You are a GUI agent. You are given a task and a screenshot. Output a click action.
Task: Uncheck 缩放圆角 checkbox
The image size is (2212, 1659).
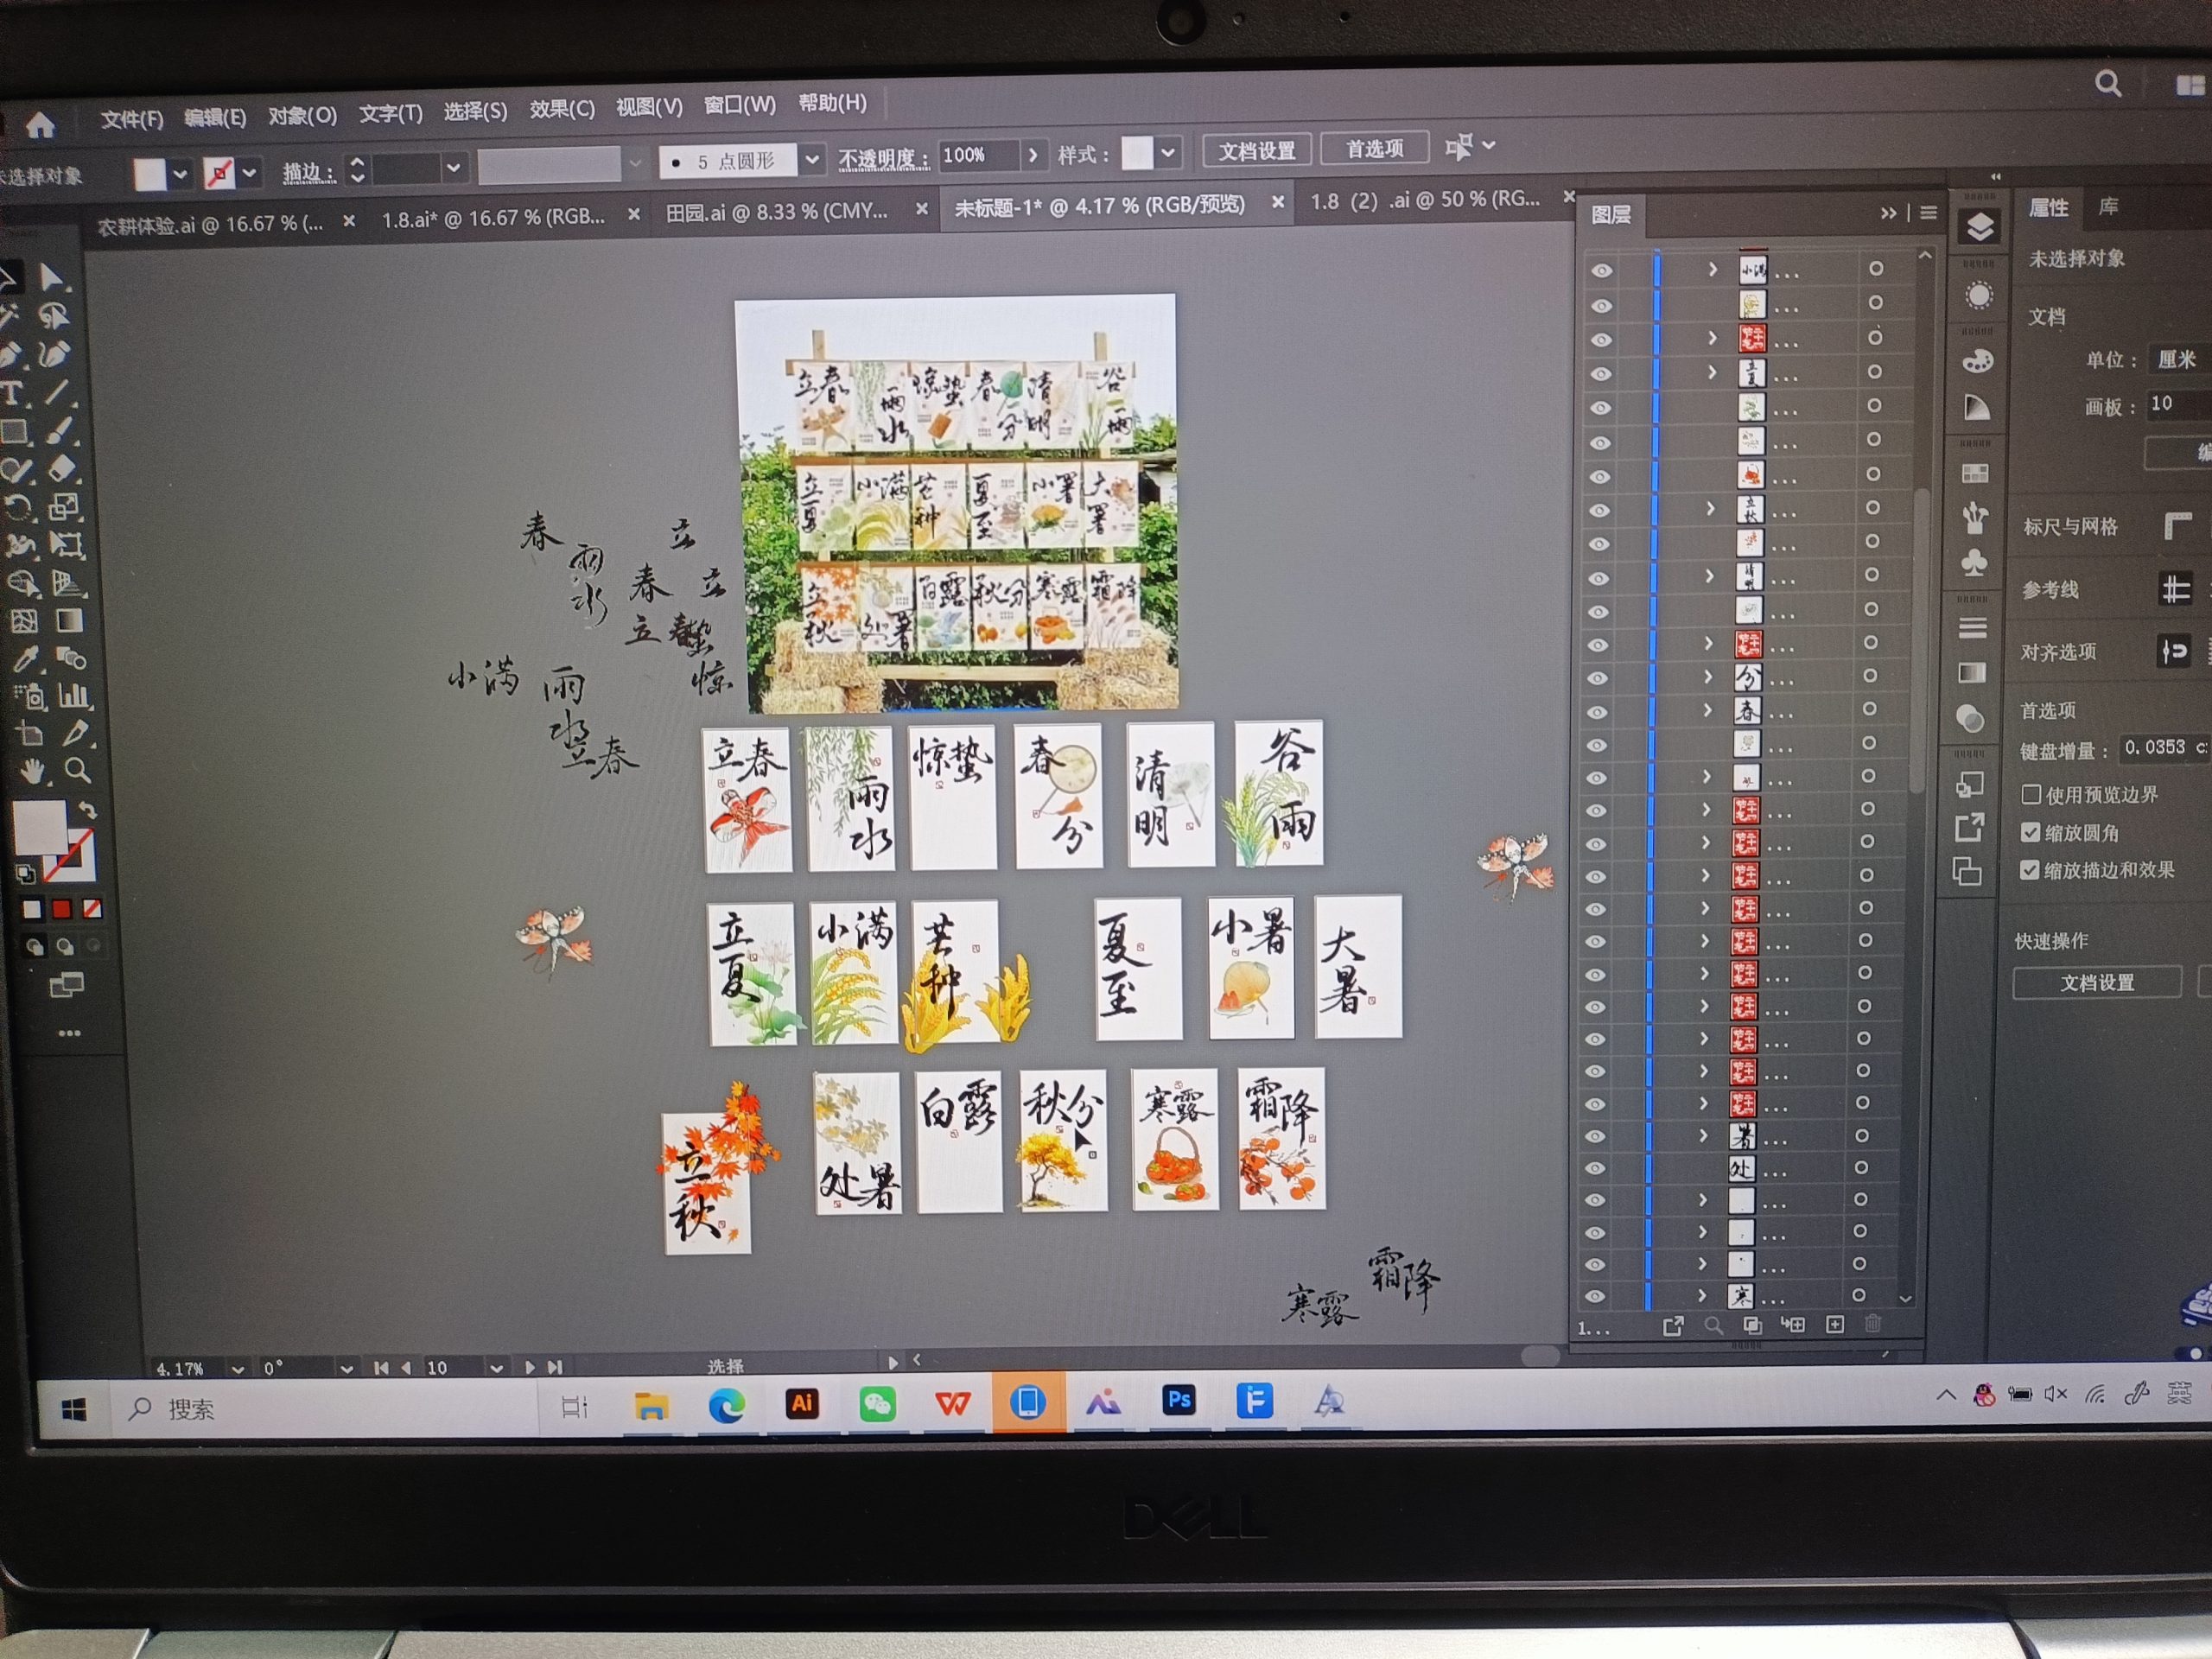click(2030, 832)
